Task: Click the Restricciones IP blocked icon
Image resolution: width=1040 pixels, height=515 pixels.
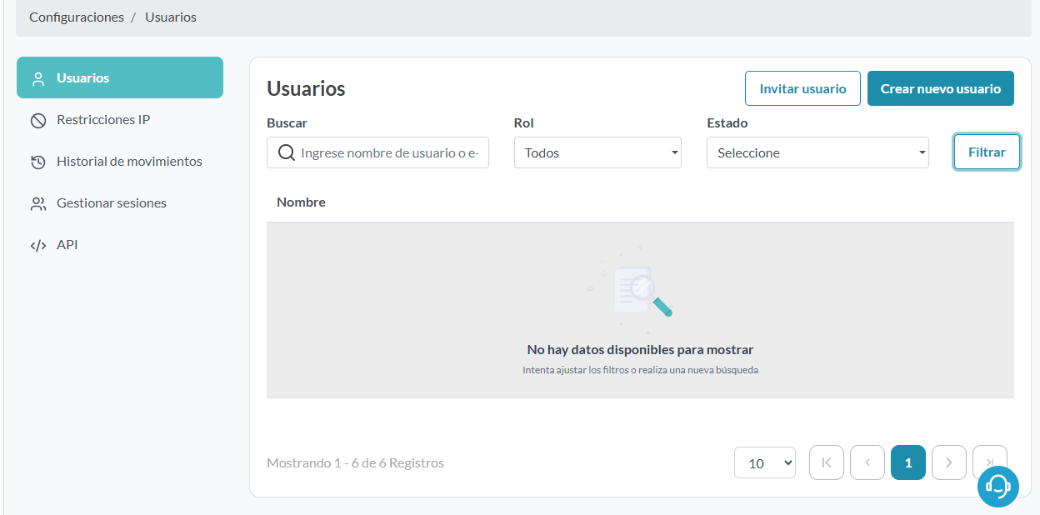Action: (37, 120)
